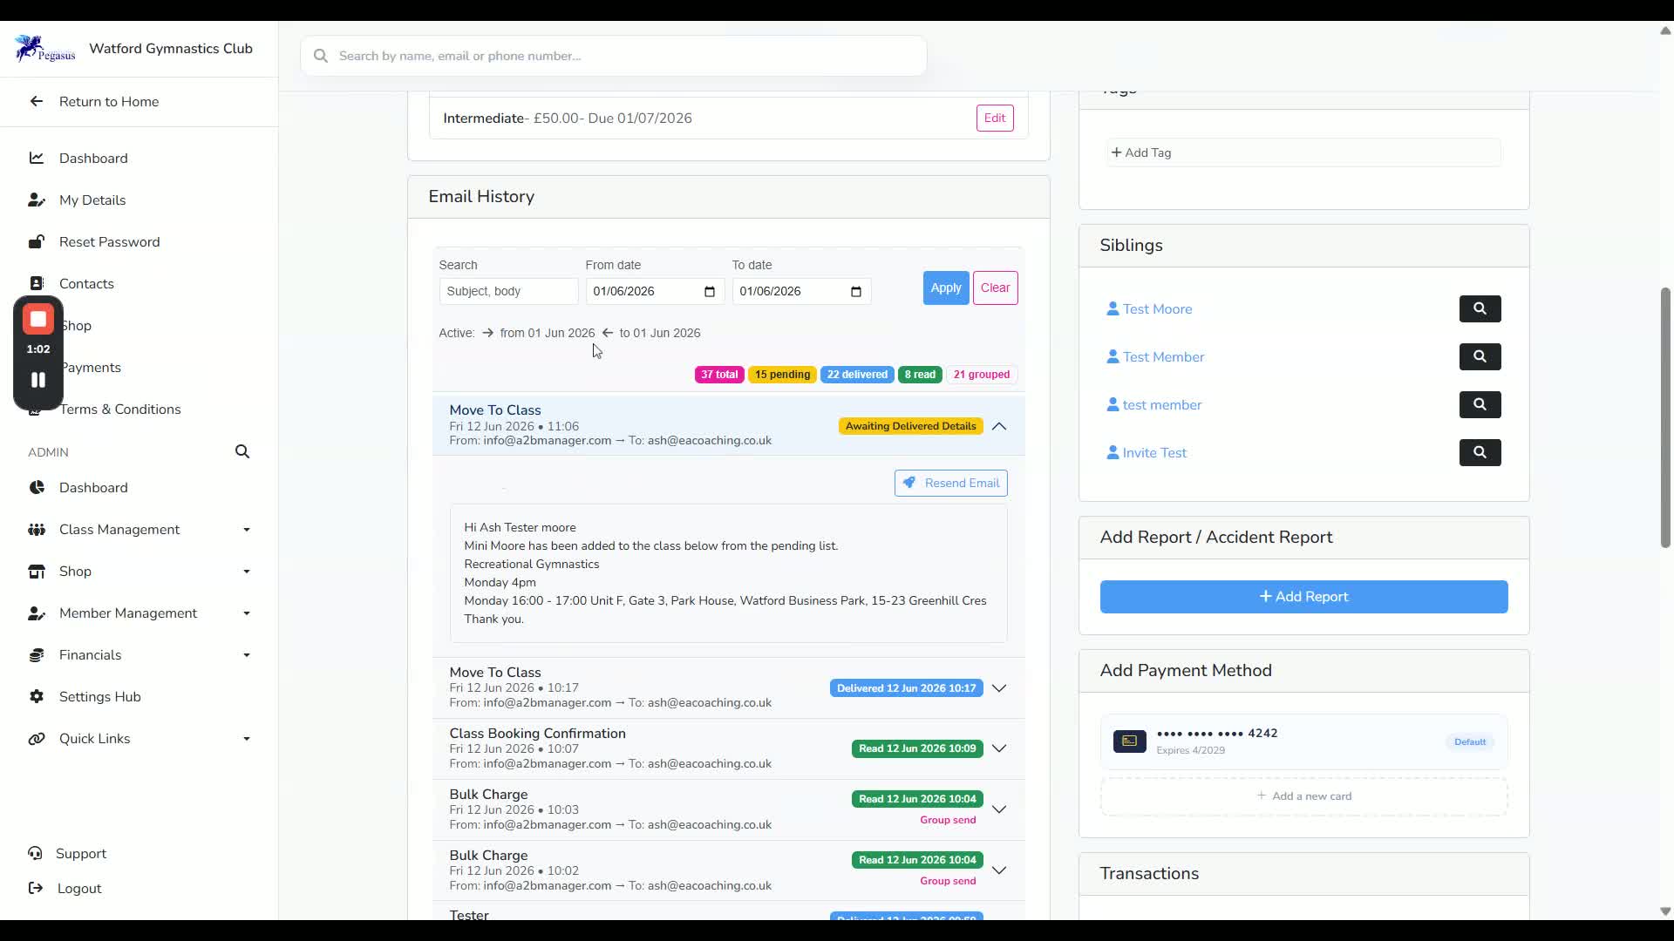Click the Subject, body search field
This screenshot has width=1674, height=941.
coord(508,291)
